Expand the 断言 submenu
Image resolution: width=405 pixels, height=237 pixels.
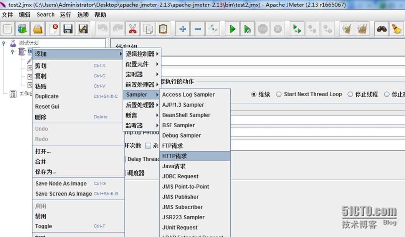click(142, 115)
